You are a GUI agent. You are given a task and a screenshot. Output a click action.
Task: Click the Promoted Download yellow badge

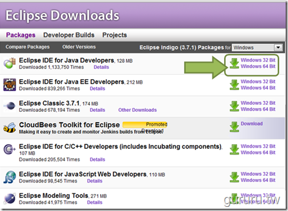click(x=145, y=125)
